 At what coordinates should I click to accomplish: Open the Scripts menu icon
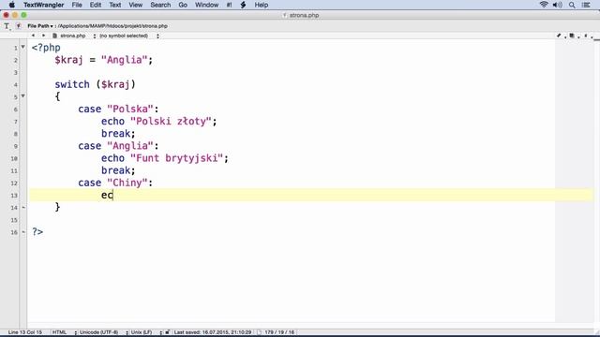click(244, 5)
